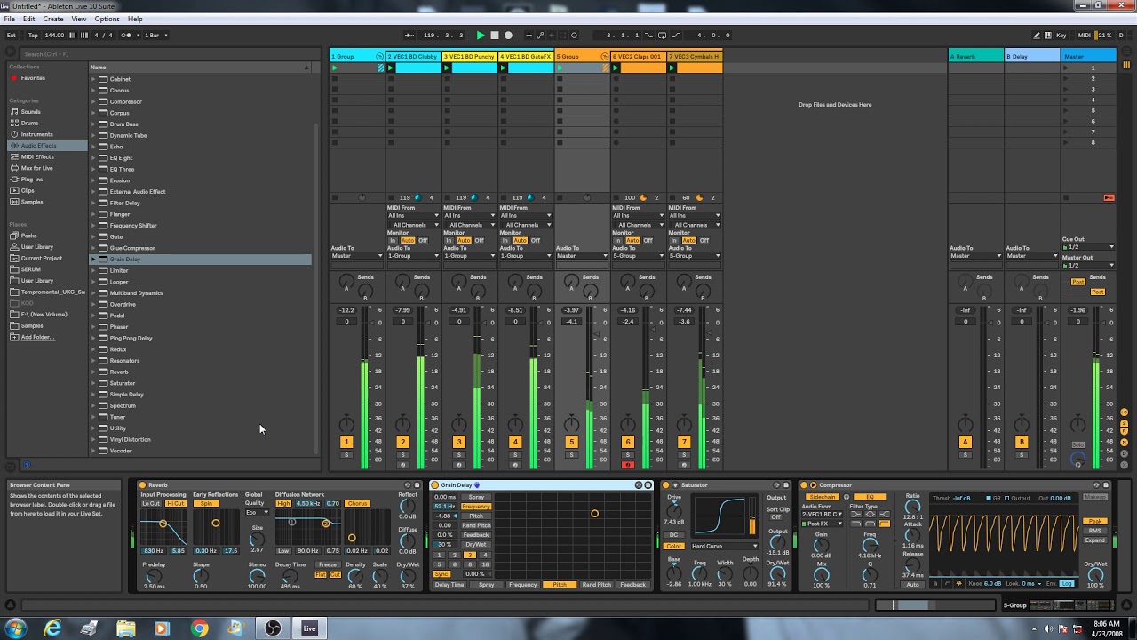Viewport: 1137px width, 640px height.
Task: Select Plug-ins category in browser
Action: 32,180
